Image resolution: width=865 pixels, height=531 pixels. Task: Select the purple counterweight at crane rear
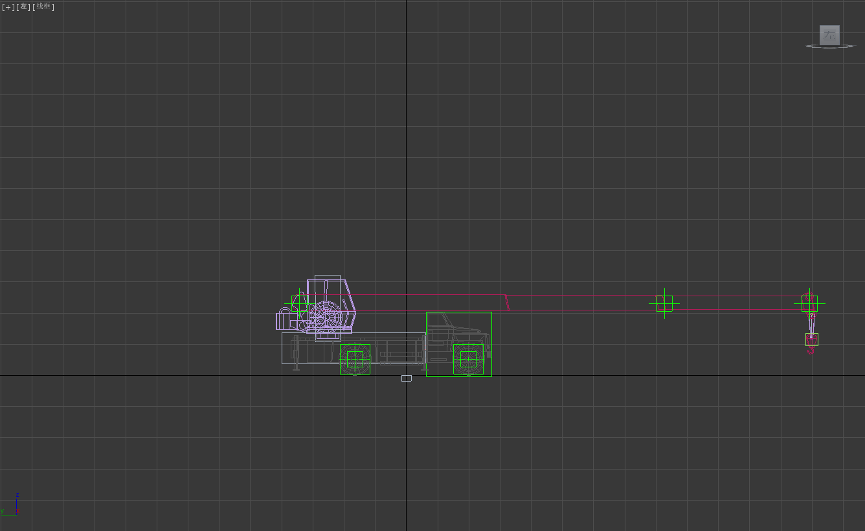point(284,320)
